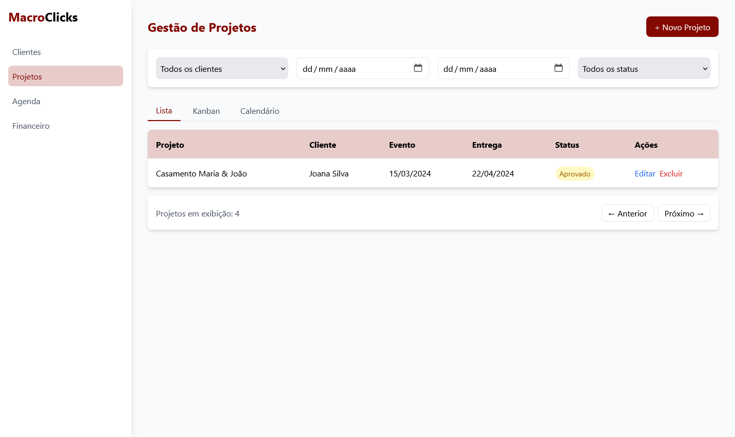Expand the clients filter chevron
The height and width of the screenshot is (437, 735).
tap(283, 68)
